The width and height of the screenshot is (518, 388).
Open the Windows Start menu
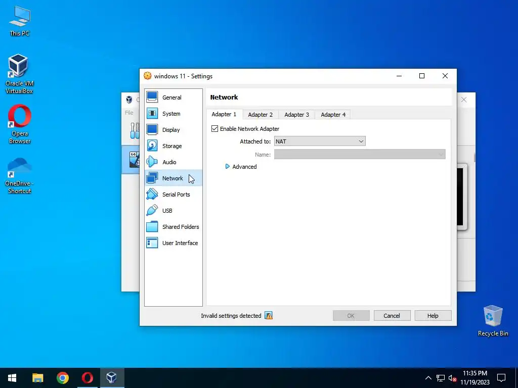[x=12, y=378]
